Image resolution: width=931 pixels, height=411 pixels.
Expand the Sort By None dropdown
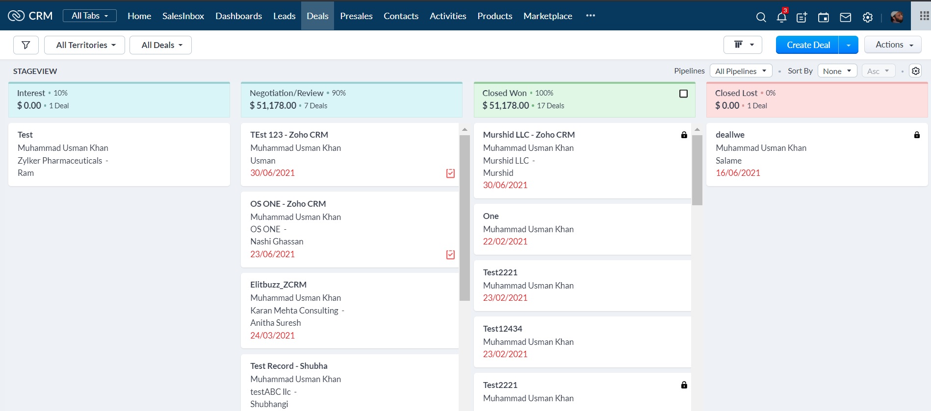[x=837, y=71]
